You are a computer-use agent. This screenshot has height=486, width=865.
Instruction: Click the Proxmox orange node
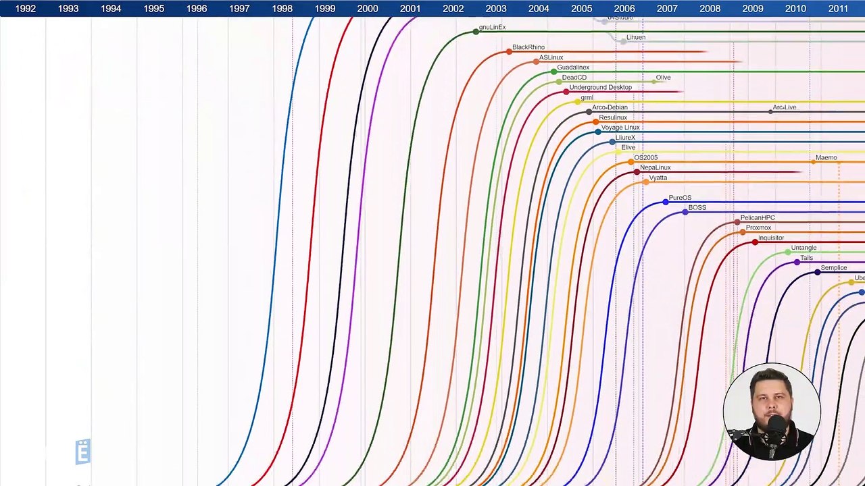coord(743,232)
